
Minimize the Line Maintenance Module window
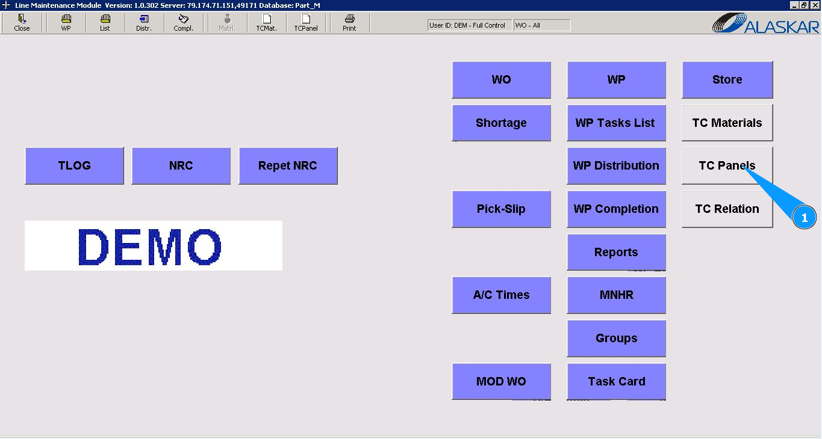pyautogui.click(x=795, y=5)
